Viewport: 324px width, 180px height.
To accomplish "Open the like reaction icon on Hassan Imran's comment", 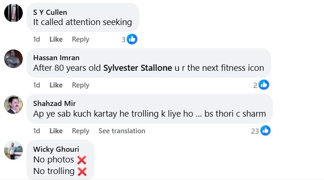I will (264, 85).
